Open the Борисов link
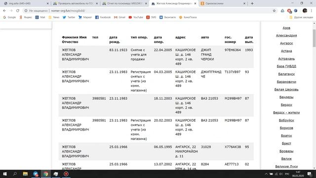This screenshot has width=316, height=178. pyautogui.click(x=286, y=128)
